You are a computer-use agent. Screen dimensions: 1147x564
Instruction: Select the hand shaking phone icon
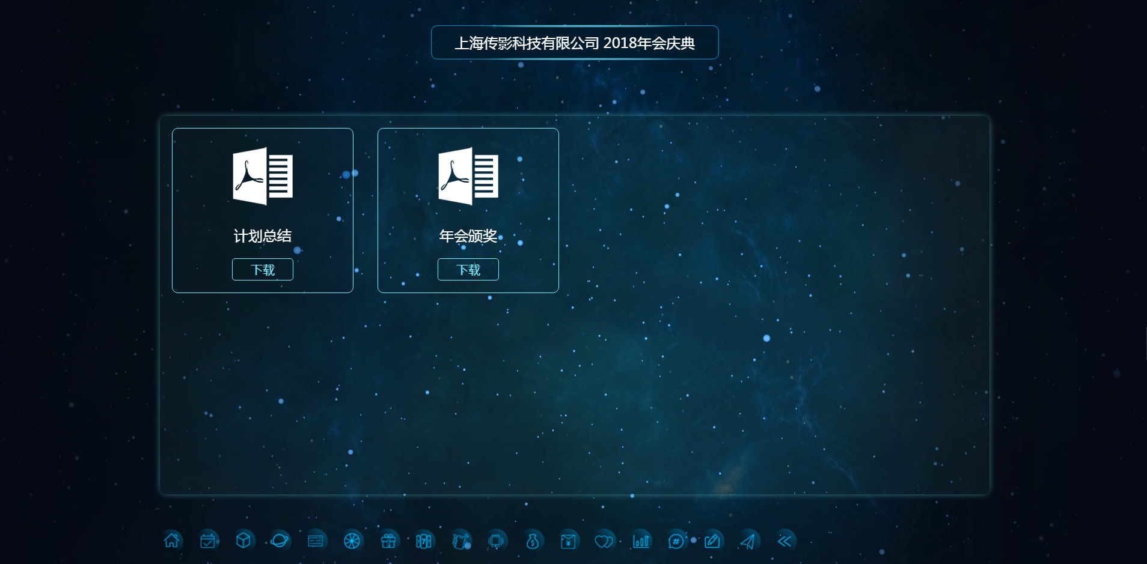click(x=460, y=541)
